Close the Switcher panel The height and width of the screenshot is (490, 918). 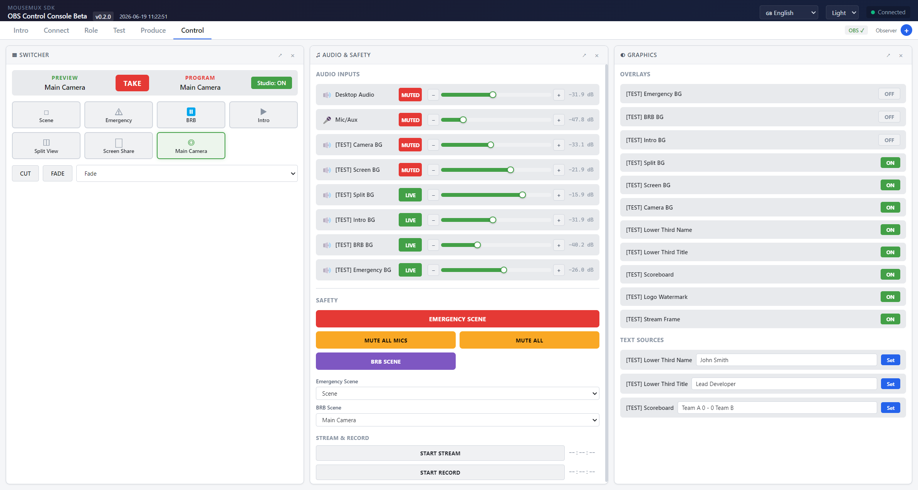[x=293, y=55]
